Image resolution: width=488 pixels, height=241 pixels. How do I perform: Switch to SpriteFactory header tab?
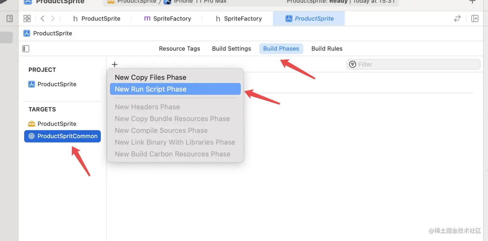pyautogui.click(x=239, y=19)
